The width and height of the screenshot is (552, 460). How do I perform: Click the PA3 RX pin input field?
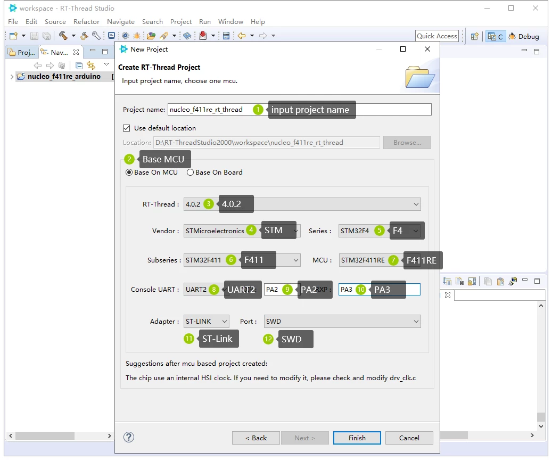(380, 290)
